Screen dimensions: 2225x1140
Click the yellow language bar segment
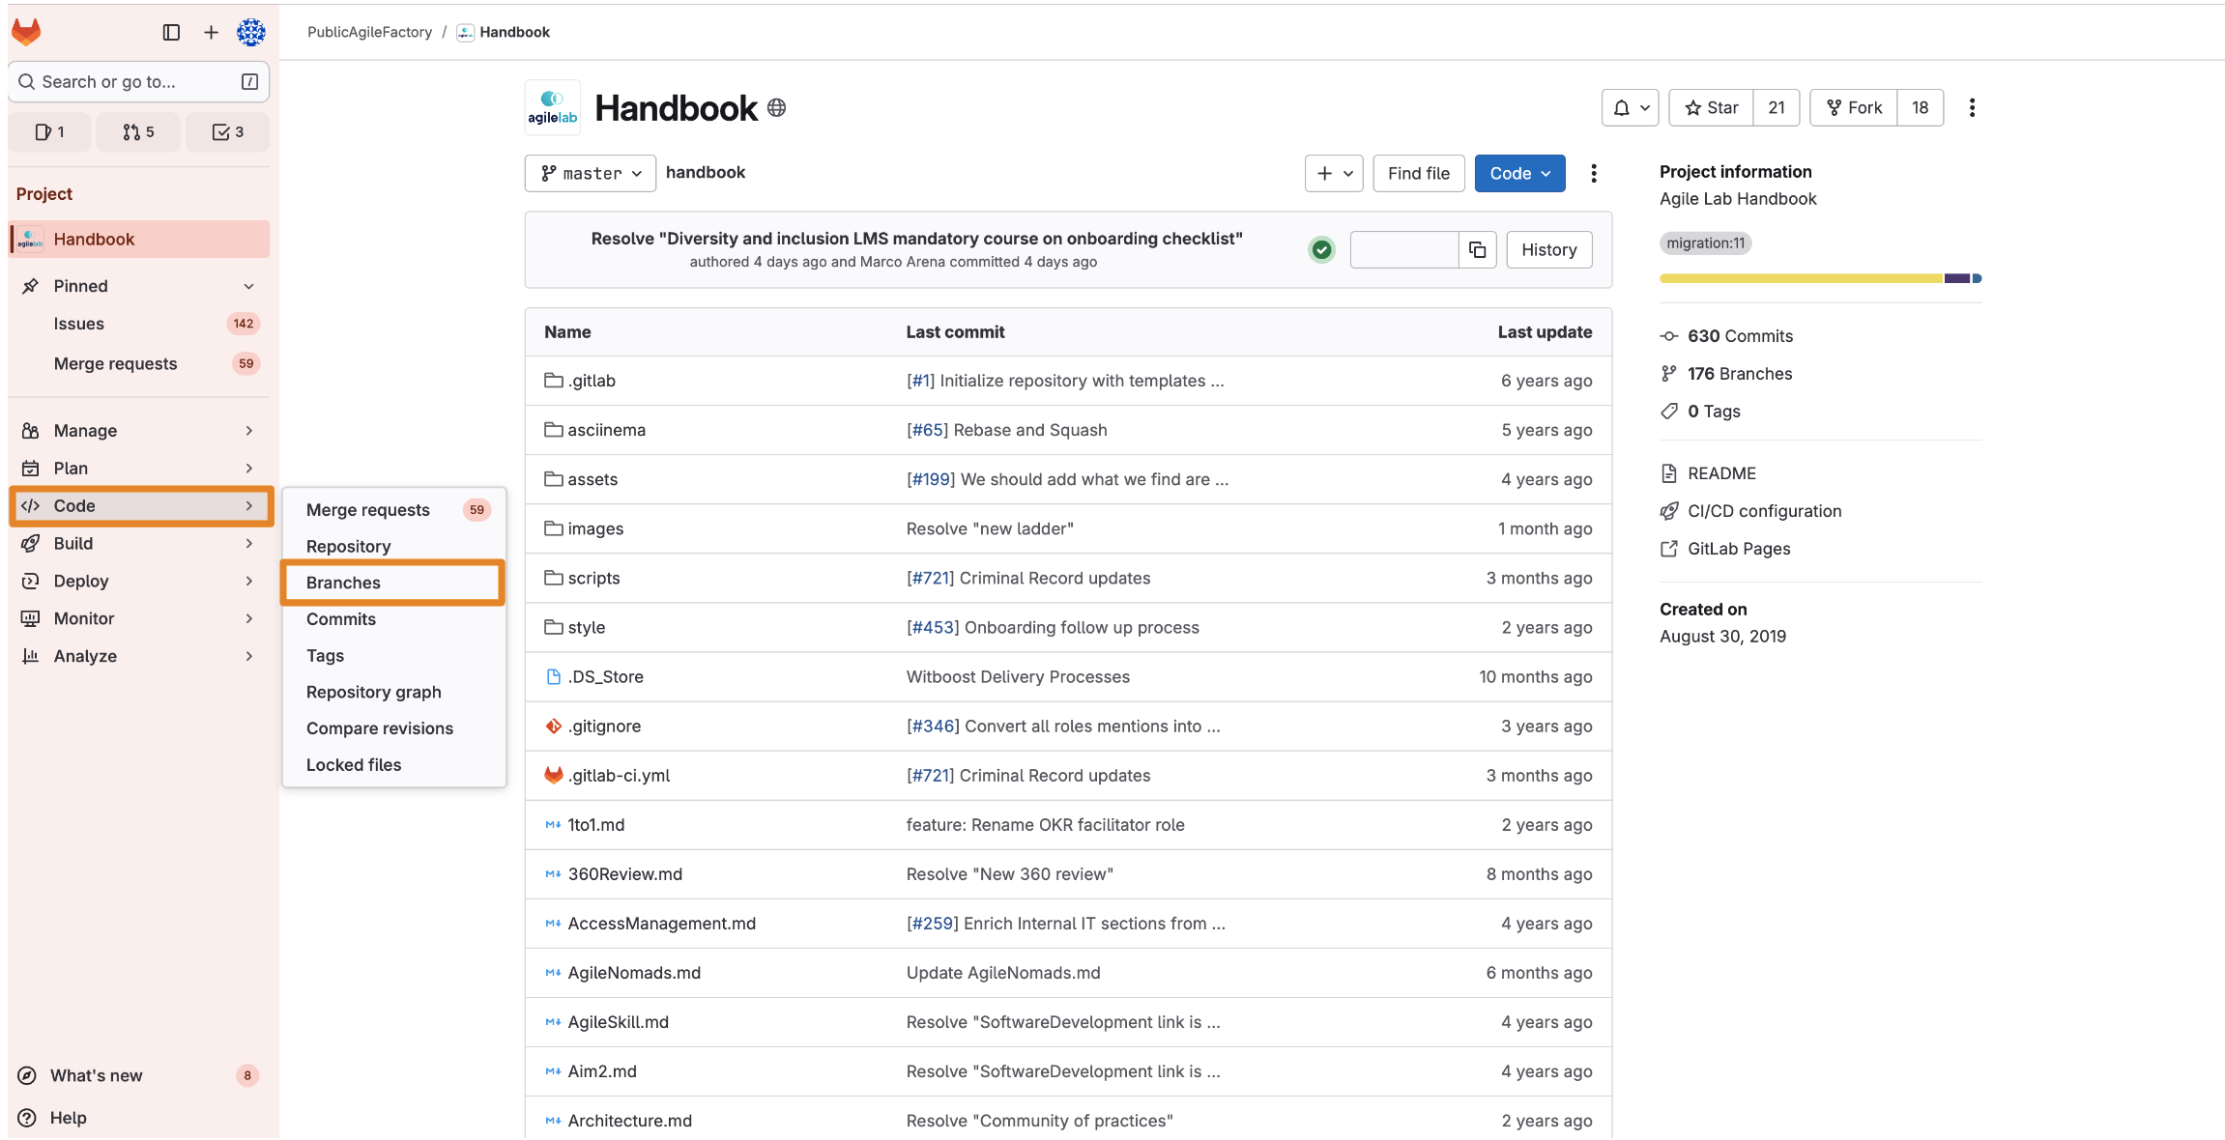click(1801, 278)
